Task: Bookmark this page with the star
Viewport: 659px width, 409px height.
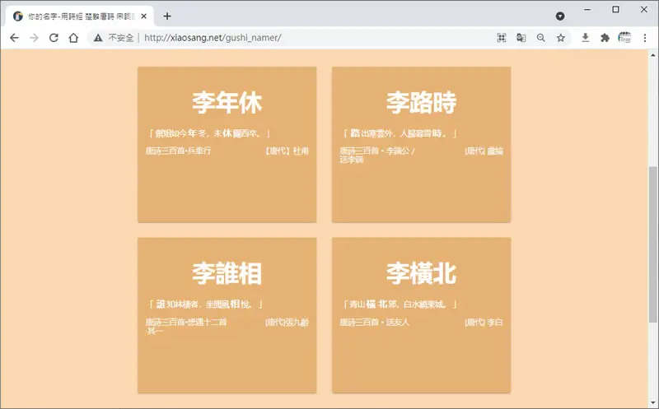Action: pos(561,38)
